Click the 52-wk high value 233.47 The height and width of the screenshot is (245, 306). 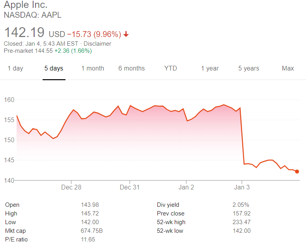click(x=242, y=222)
